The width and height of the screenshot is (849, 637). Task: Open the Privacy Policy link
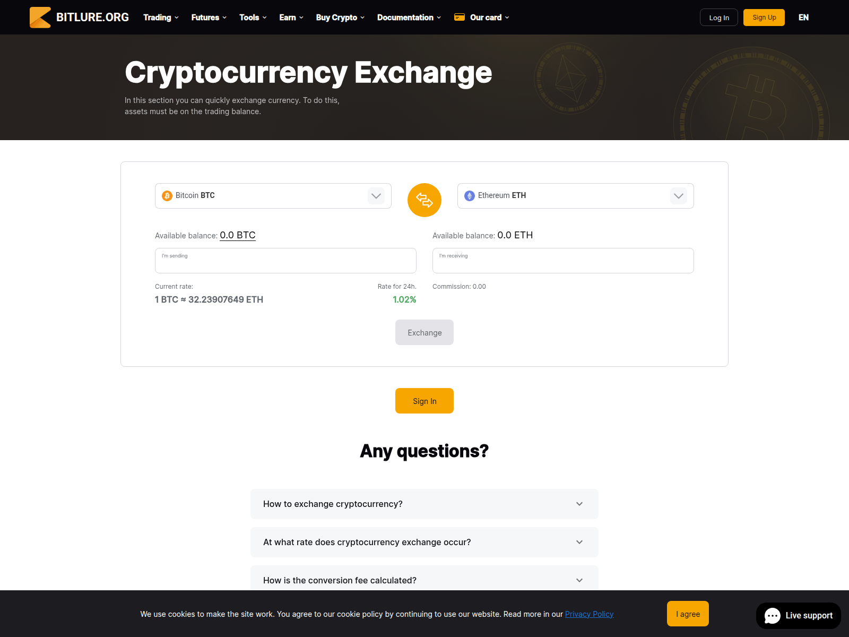point(589,614)
